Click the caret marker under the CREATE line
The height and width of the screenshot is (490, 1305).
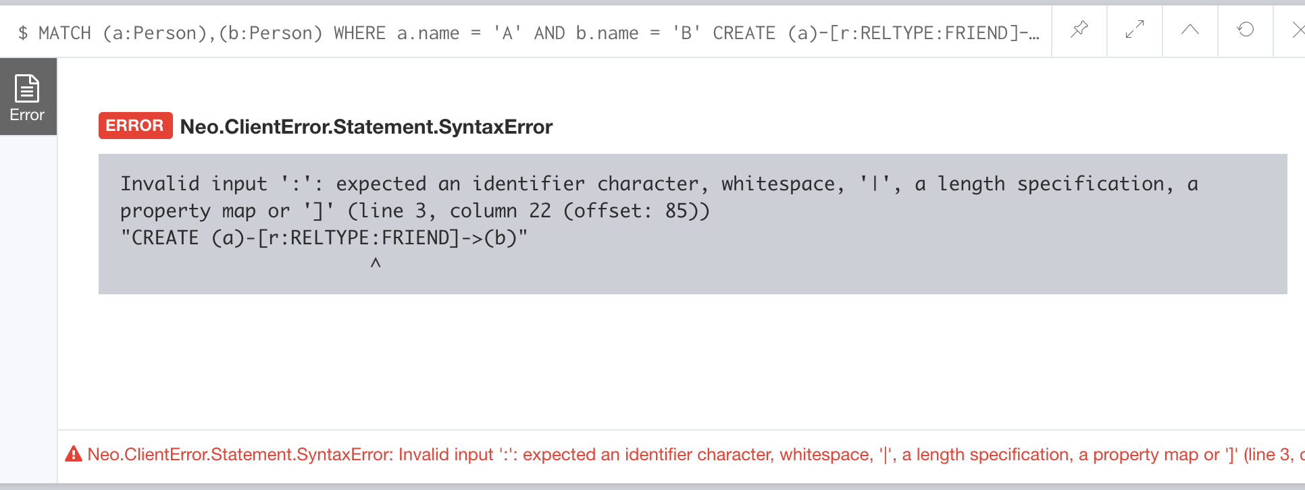click(x=376, y=263)
